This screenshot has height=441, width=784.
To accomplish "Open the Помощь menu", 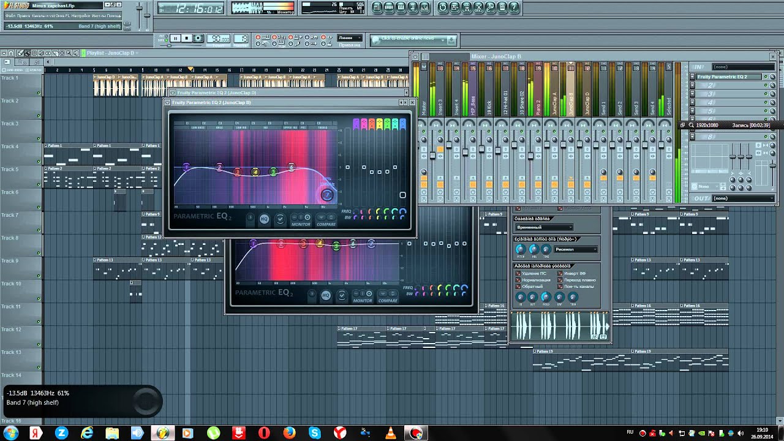I will pos(114,15).
